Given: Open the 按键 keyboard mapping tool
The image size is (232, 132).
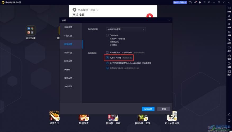Looking at the screenshot, I should click(x=229, y=10).
